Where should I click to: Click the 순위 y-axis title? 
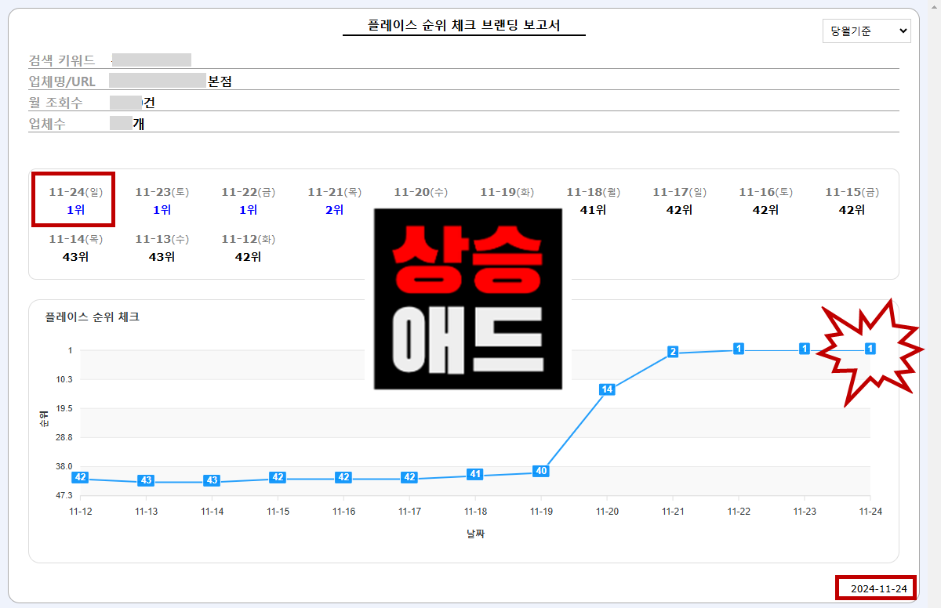[x=44, y=418]
